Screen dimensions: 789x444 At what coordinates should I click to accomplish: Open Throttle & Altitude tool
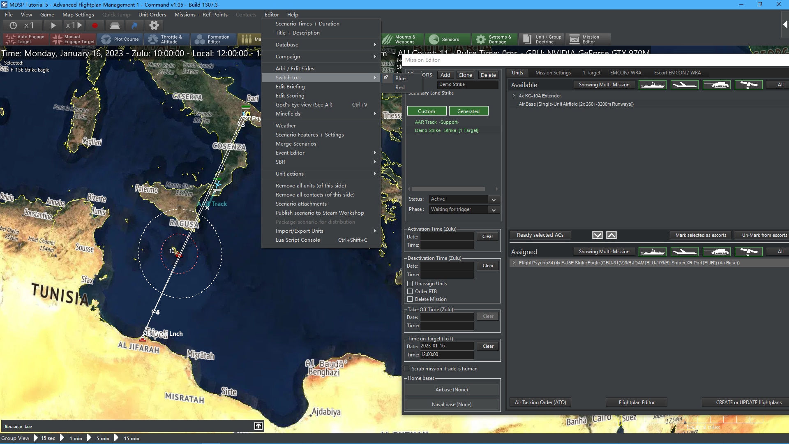(x=165, y=39)
